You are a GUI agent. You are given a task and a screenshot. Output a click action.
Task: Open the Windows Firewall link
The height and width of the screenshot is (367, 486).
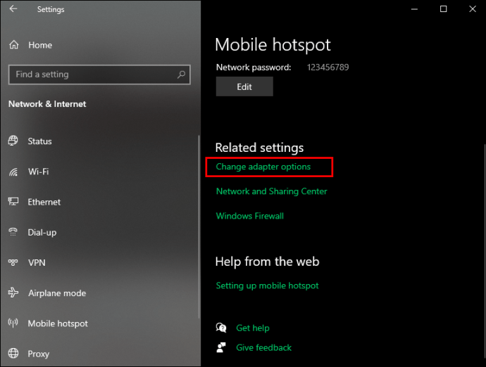click(x=250, y=216)
